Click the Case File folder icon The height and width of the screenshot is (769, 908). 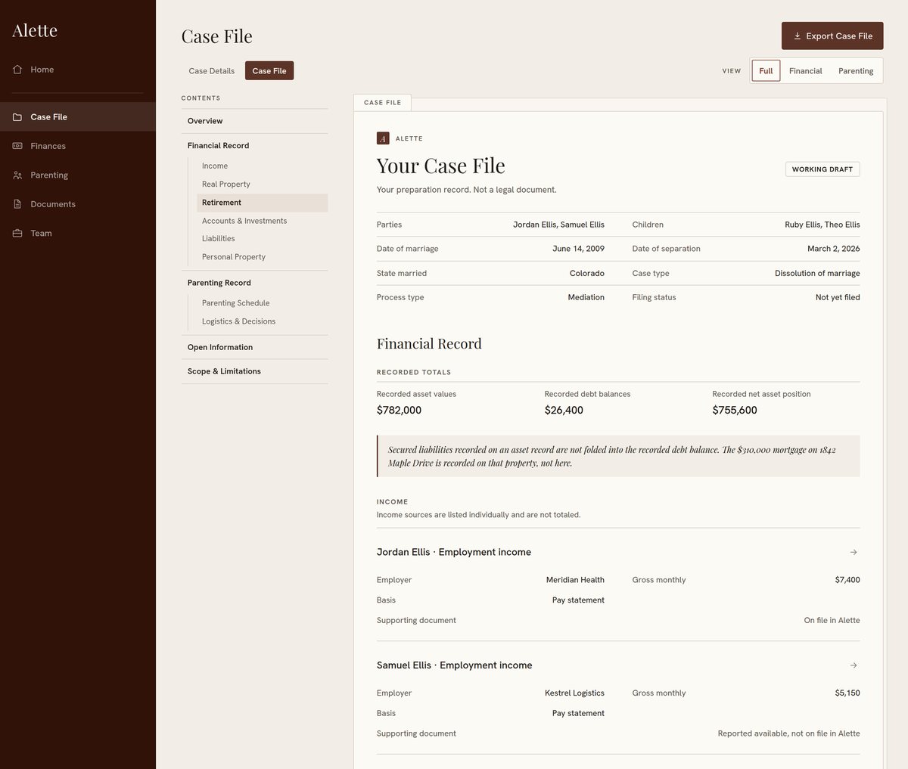[x=17, y=117]
